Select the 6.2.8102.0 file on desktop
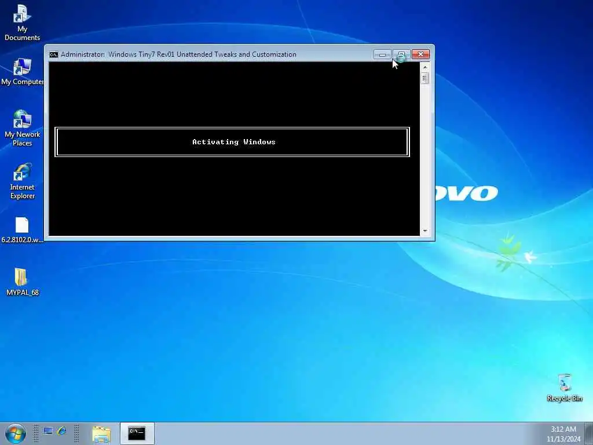593x445 pixels. click(x=22, y=230)
